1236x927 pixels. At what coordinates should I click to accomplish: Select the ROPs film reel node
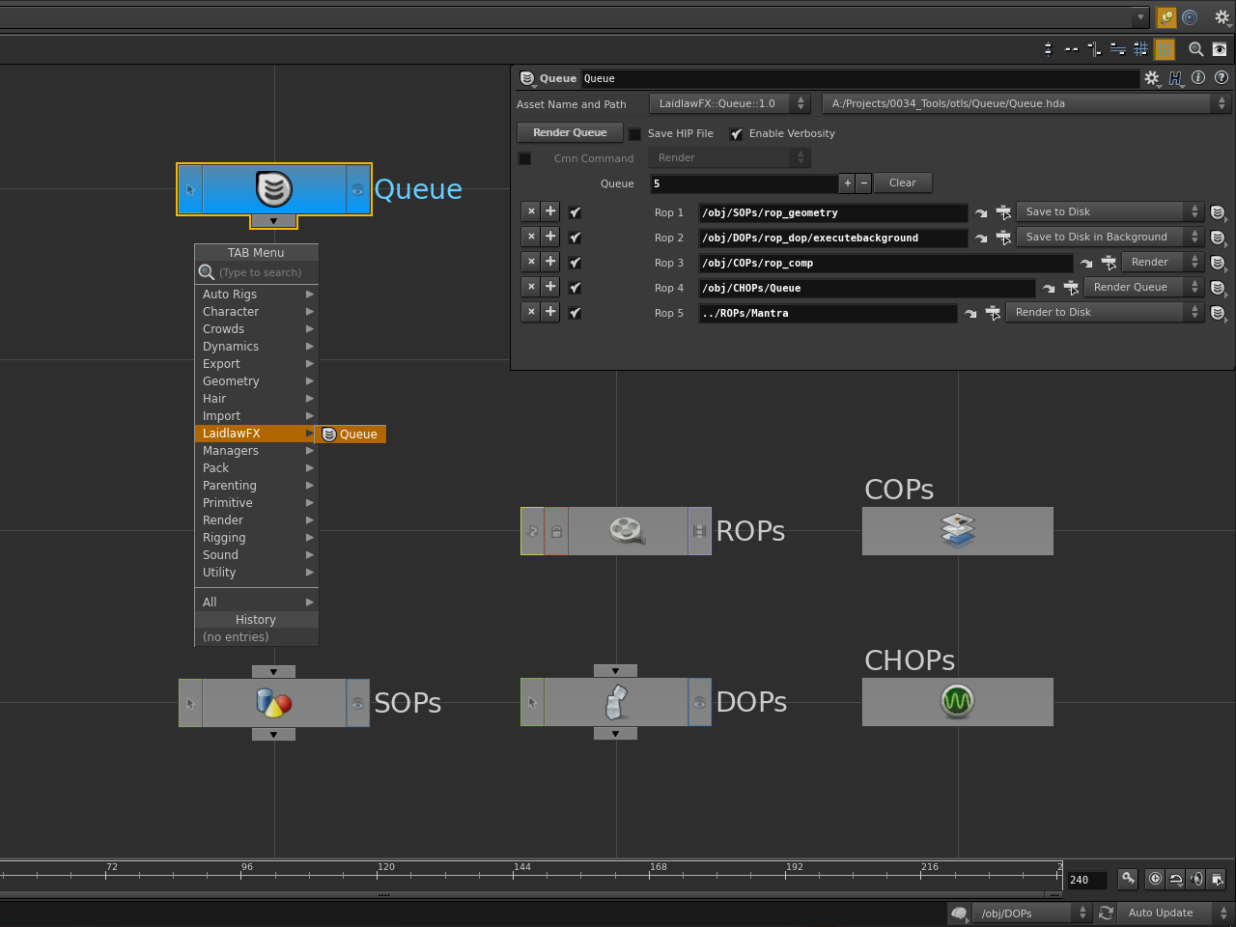pyautogui.click(x=627, y=531)
